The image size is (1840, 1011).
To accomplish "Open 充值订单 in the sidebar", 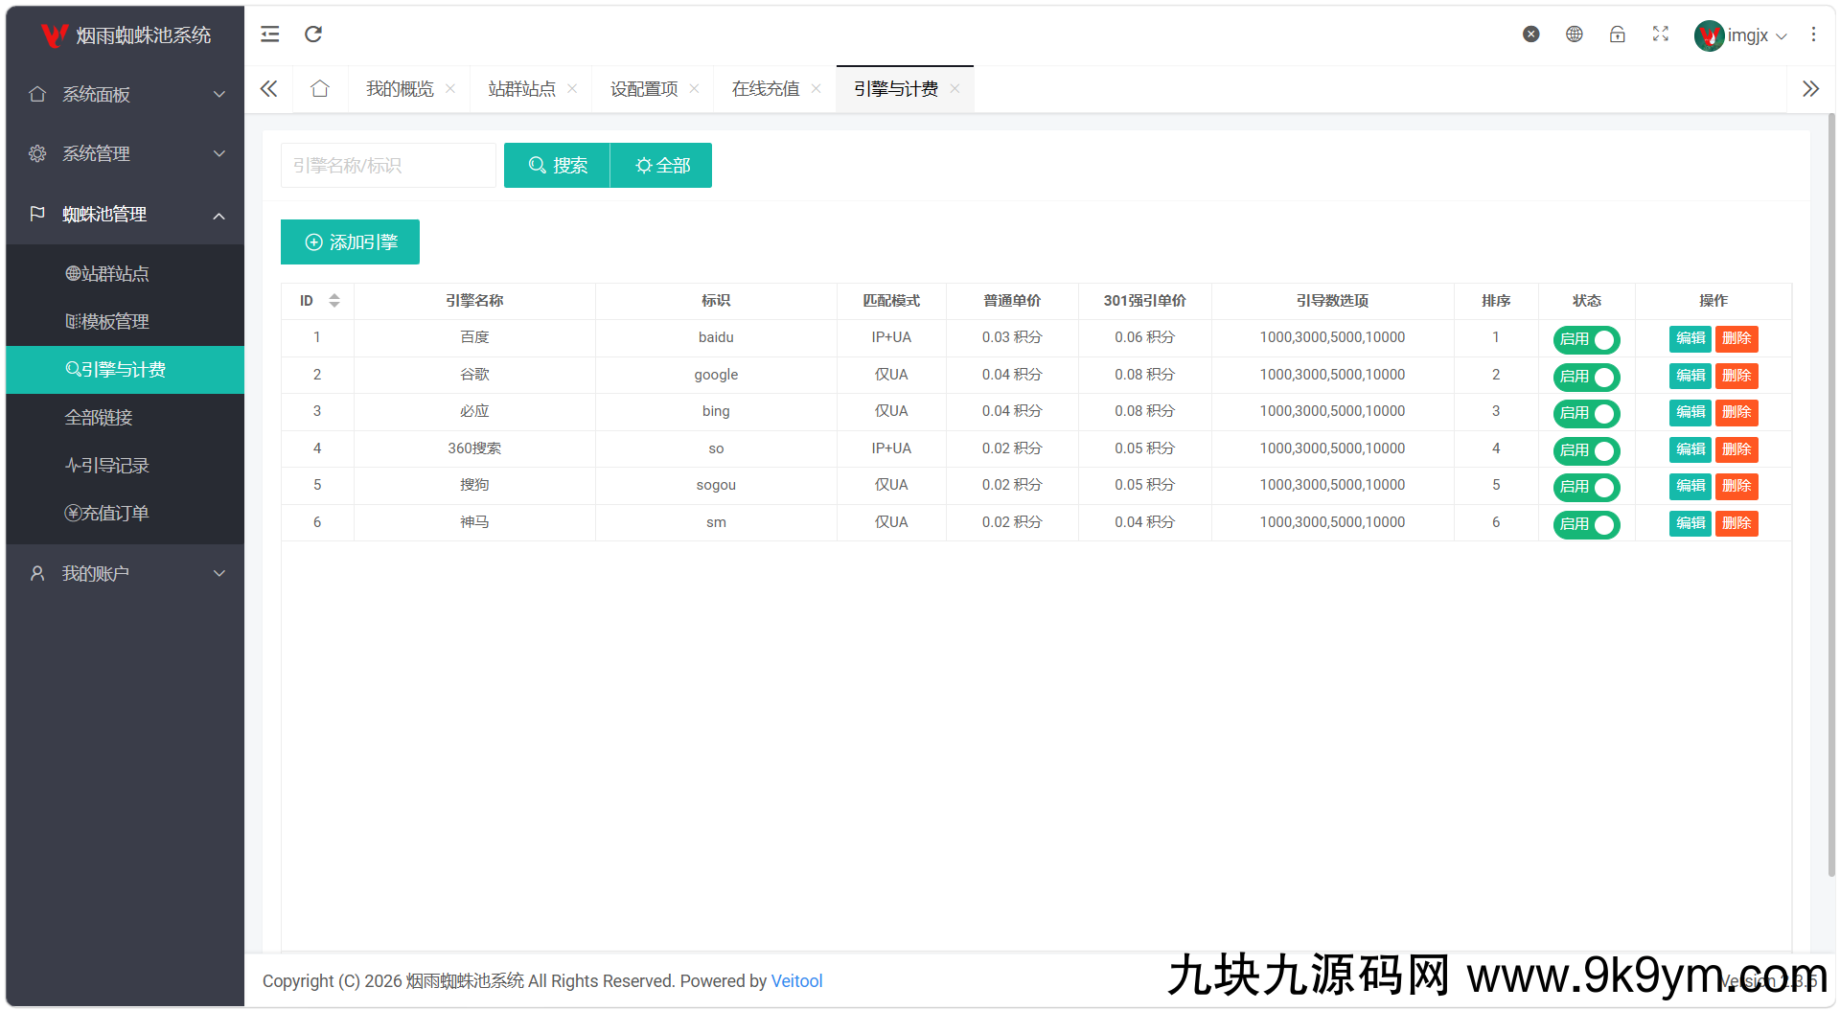I will [x=126, y=514].
